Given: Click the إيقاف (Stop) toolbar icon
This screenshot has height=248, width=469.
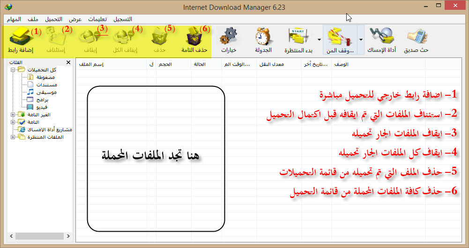Looking at the screenshot, I should click(x=90, y=37).
